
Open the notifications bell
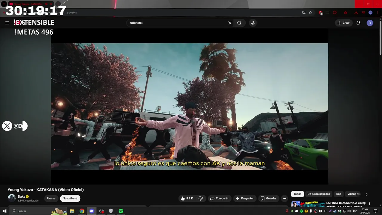(x=358, y=23)
